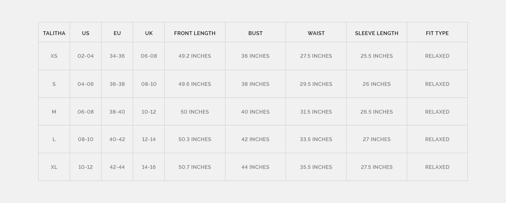Click the SLEEVE LENGTH column header
Screen dimensions: 506x203
pyautogui.click(x=376, y=33)
